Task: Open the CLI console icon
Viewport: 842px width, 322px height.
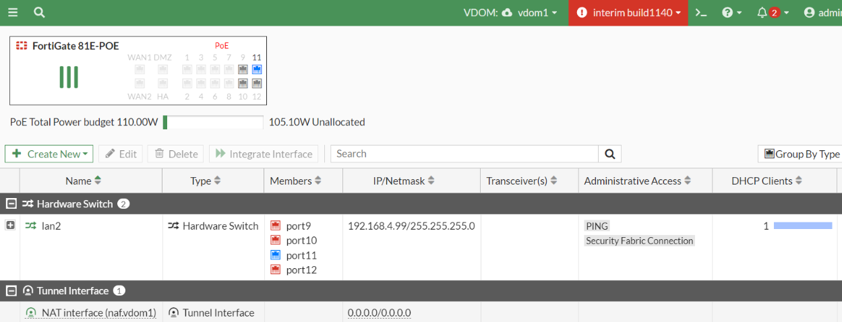Action: tap(701, 13)
